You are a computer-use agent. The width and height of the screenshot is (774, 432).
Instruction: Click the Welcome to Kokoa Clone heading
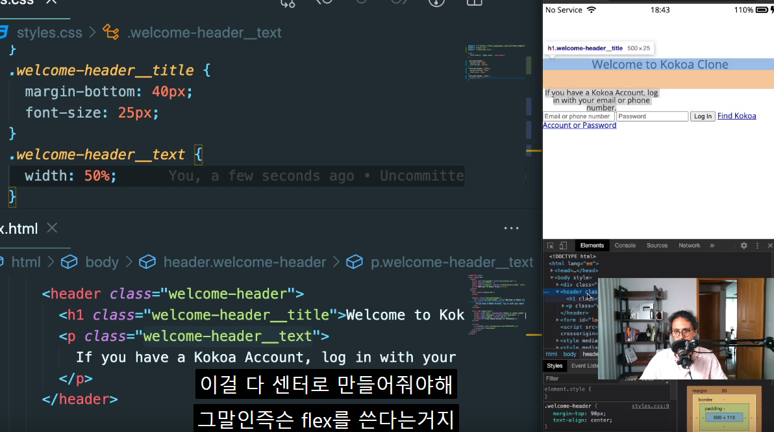coord(660,65)
